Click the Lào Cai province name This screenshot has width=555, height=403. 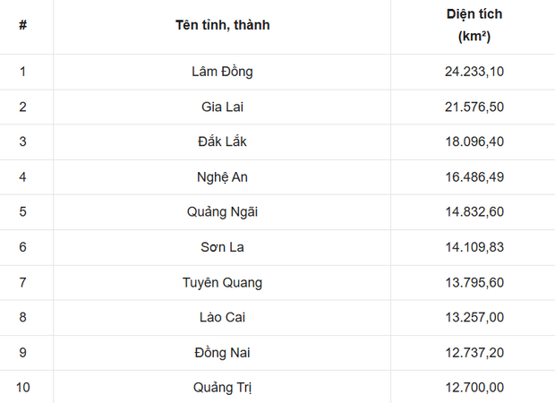click(222, 317)
